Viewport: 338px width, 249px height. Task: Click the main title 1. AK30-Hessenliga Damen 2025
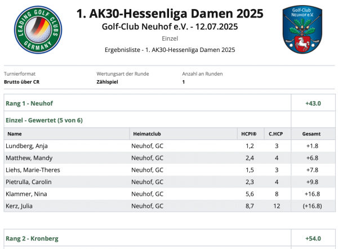[x=170, y=14]
